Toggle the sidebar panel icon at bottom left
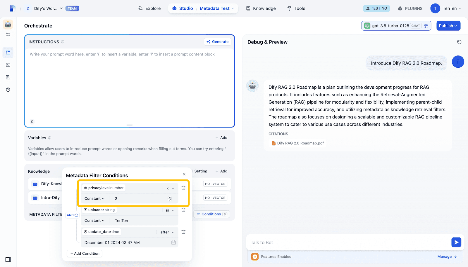 tap(8, 259)
